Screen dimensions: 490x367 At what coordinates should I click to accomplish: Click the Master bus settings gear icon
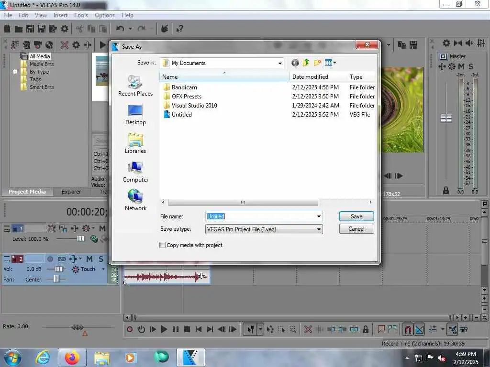452,66
